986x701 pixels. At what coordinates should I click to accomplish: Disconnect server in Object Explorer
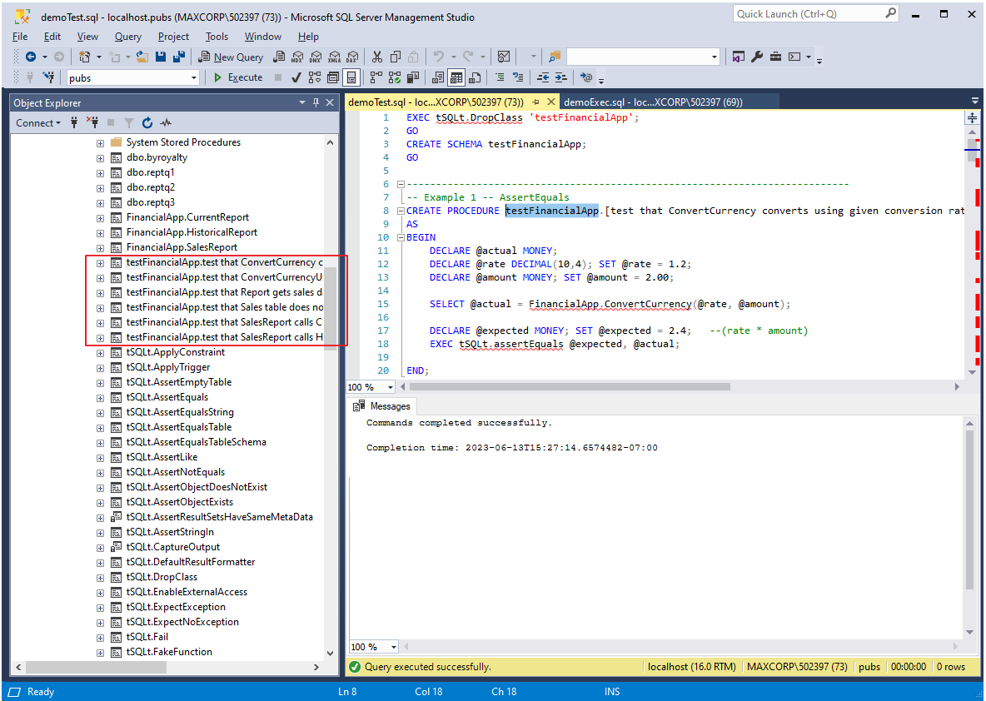(x=93, y=122)
